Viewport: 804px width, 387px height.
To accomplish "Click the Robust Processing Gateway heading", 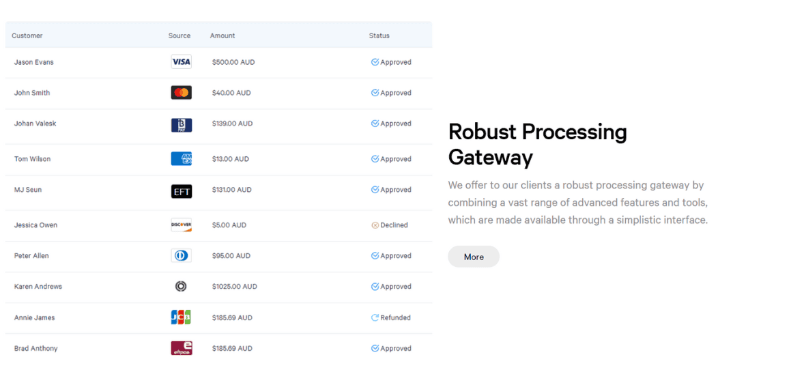I will click(537, 144).
